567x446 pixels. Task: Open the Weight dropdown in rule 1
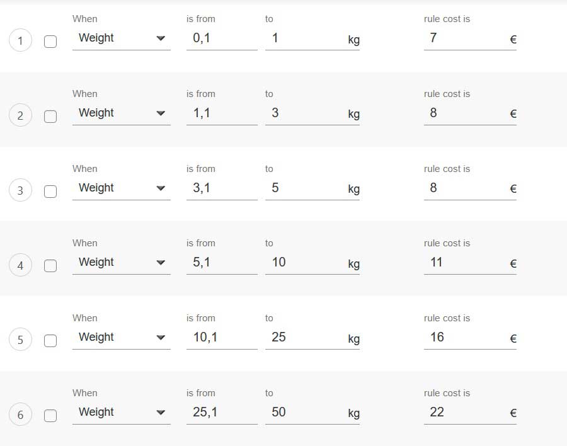coord(121,38)
